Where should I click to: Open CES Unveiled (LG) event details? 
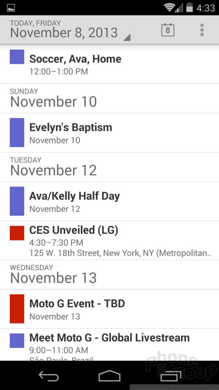(x=109, y=240)
